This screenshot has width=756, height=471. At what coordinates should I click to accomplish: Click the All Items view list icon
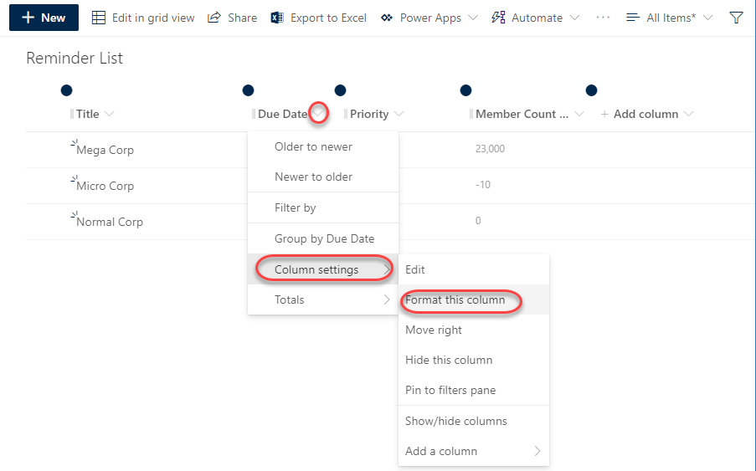633,18
